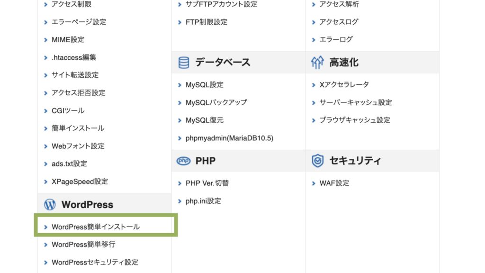The width and height of the screenshot is (485, 273).
Task: Open the MySQL設定 page
Action: (x=204, y=85)
